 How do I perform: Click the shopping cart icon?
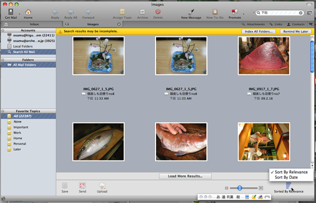click(310, 24)
